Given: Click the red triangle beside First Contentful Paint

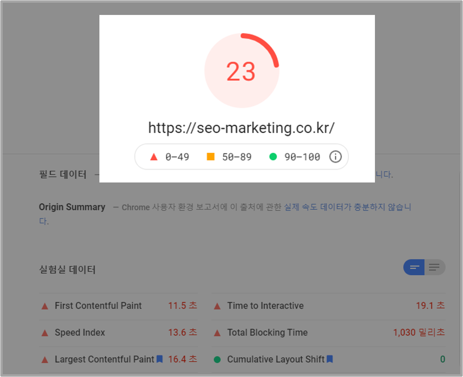Looking at the screenshot, I should pyautogui.click(x=45, y=306).
